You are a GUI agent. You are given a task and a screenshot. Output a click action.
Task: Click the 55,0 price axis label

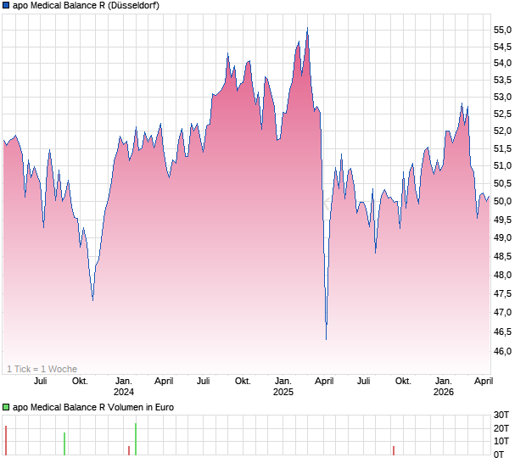503,31
